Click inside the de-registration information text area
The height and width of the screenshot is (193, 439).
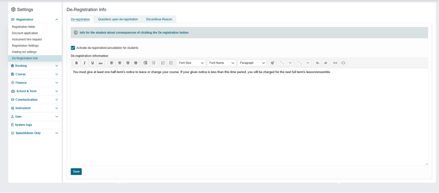point(249,117)
